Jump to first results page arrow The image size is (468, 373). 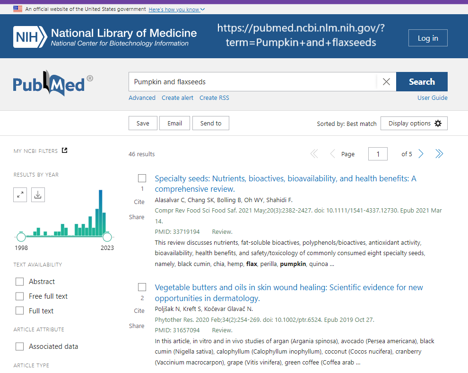click(314, 154)
